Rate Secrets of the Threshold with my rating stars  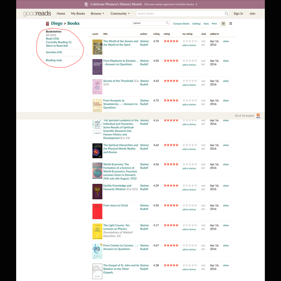click(190, 81)
